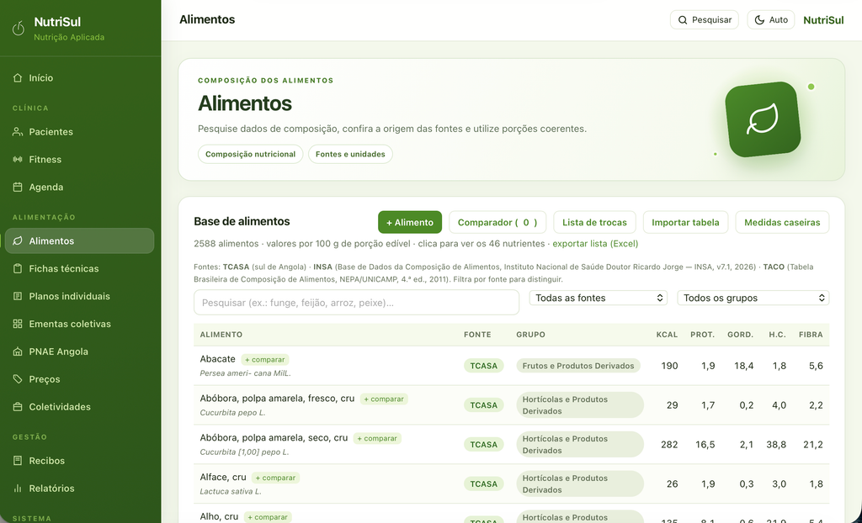862x523 pixels.
Task: Click the Importar tabela button
Action: pos(685,223)
